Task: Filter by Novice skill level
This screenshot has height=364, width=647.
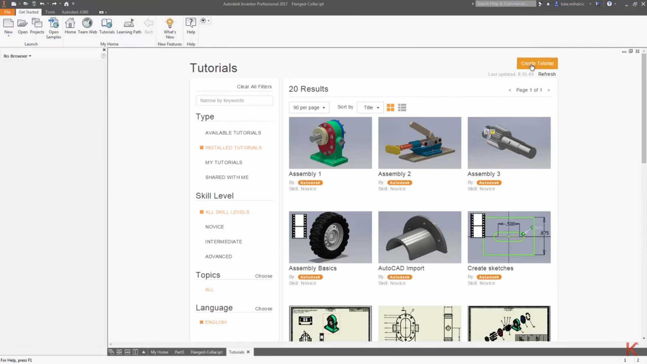Action: point(214,227)
